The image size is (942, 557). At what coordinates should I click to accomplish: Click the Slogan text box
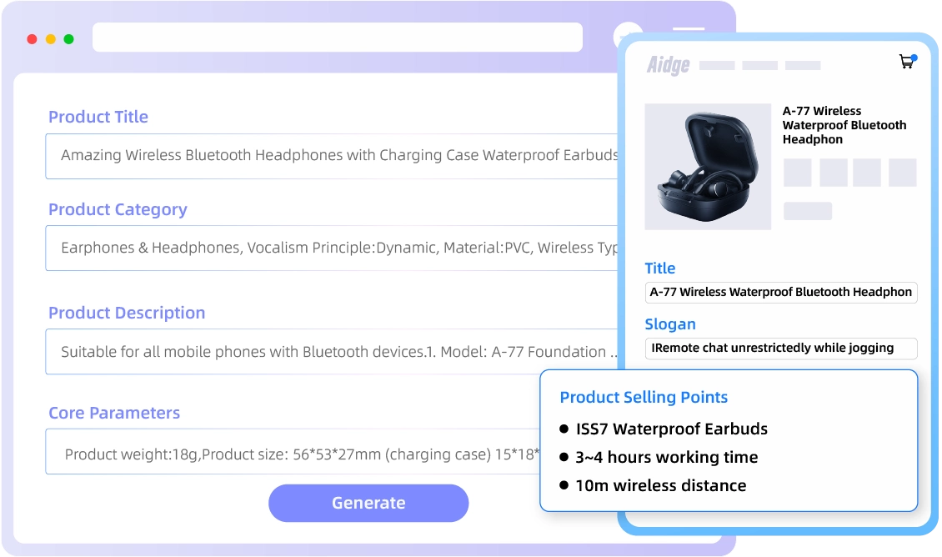coord(781,349)
